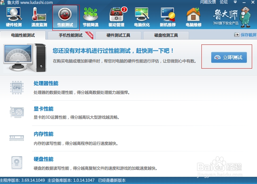Open the 新机推荐 new PC recommendation icon
Screen dimensions: 257x184
click(168, 17)
